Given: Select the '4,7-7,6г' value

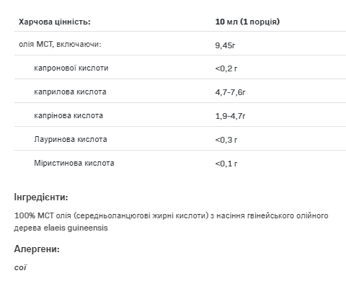Looking at the screenshot, I should (x=231, y=92).
